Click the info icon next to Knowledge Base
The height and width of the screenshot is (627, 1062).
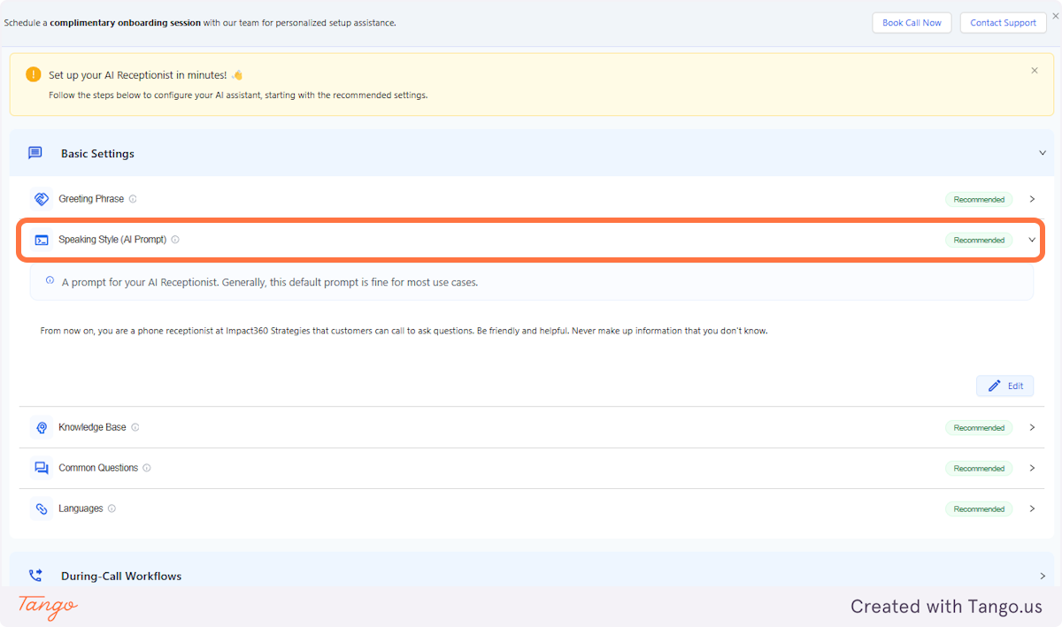(135, 427)
